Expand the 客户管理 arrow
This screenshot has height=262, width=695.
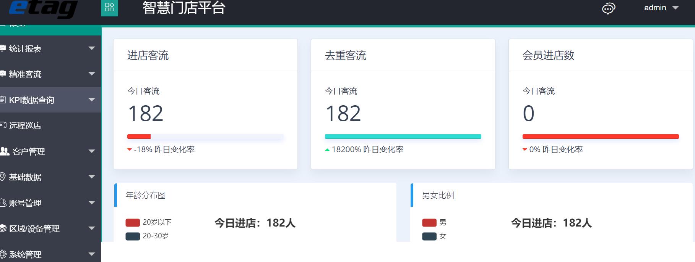(91, 151)
